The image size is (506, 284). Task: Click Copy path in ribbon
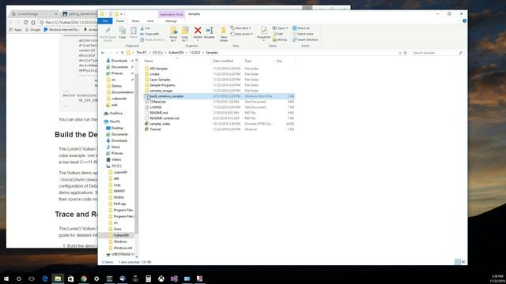click(149, 34)
